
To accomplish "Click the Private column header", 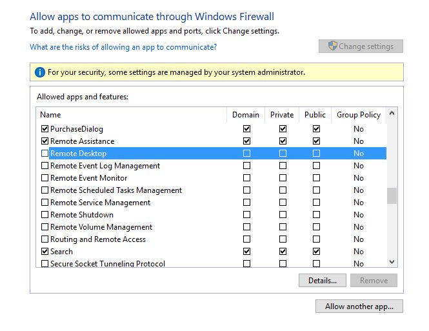I will (x=282, y=115).
